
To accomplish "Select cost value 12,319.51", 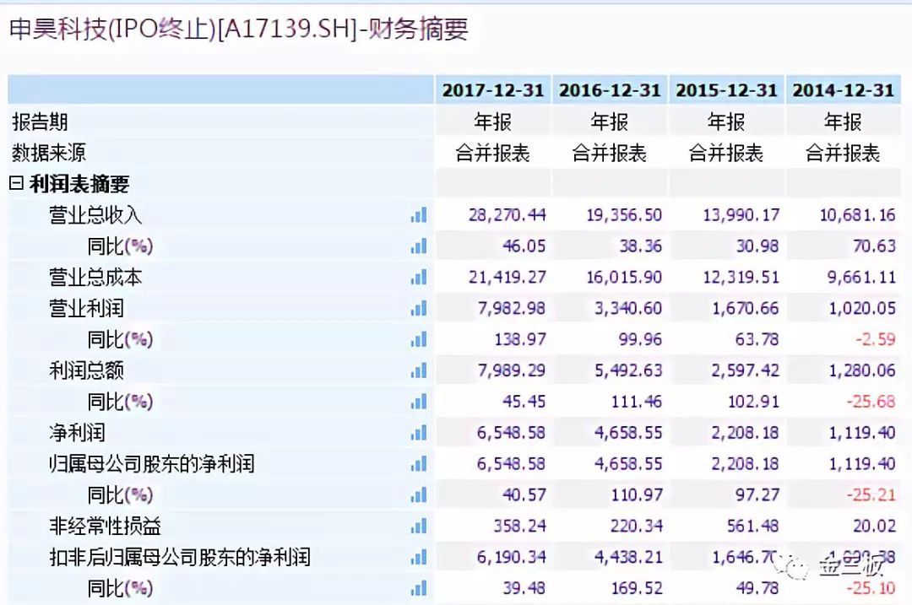I will (741, 278).
